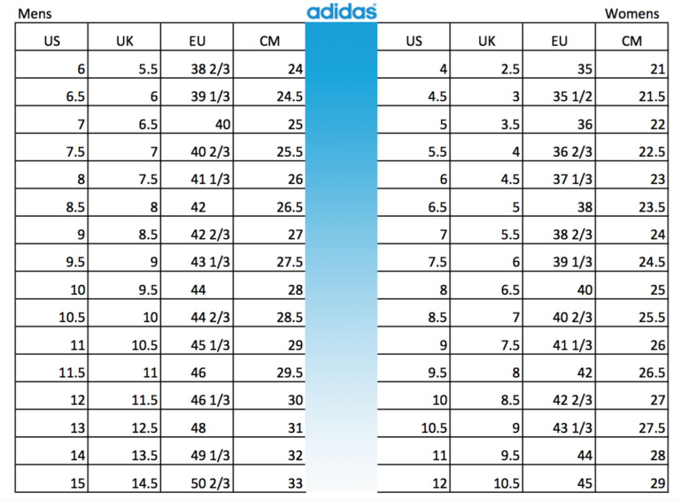Click the adidas logo at the top
Image resolution: width=681 pixels, height=500 pixels.
(x=341, y=11)
